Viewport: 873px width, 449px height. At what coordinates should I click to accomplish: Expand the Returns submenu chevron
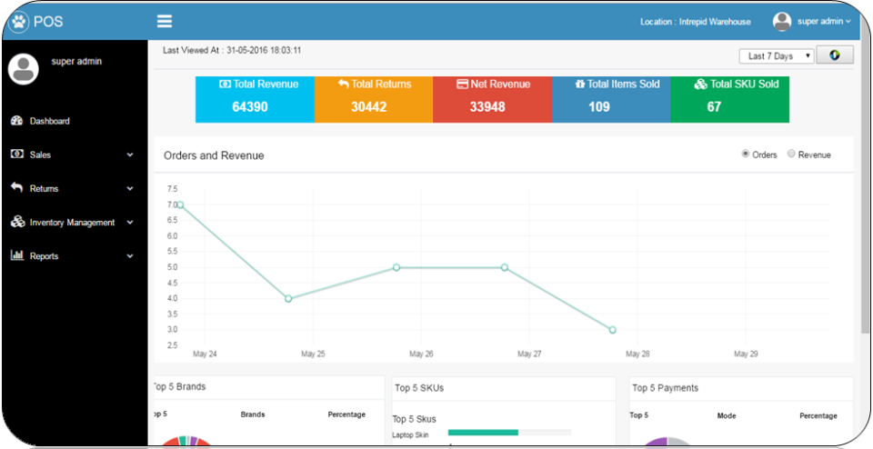click(130, 189)
